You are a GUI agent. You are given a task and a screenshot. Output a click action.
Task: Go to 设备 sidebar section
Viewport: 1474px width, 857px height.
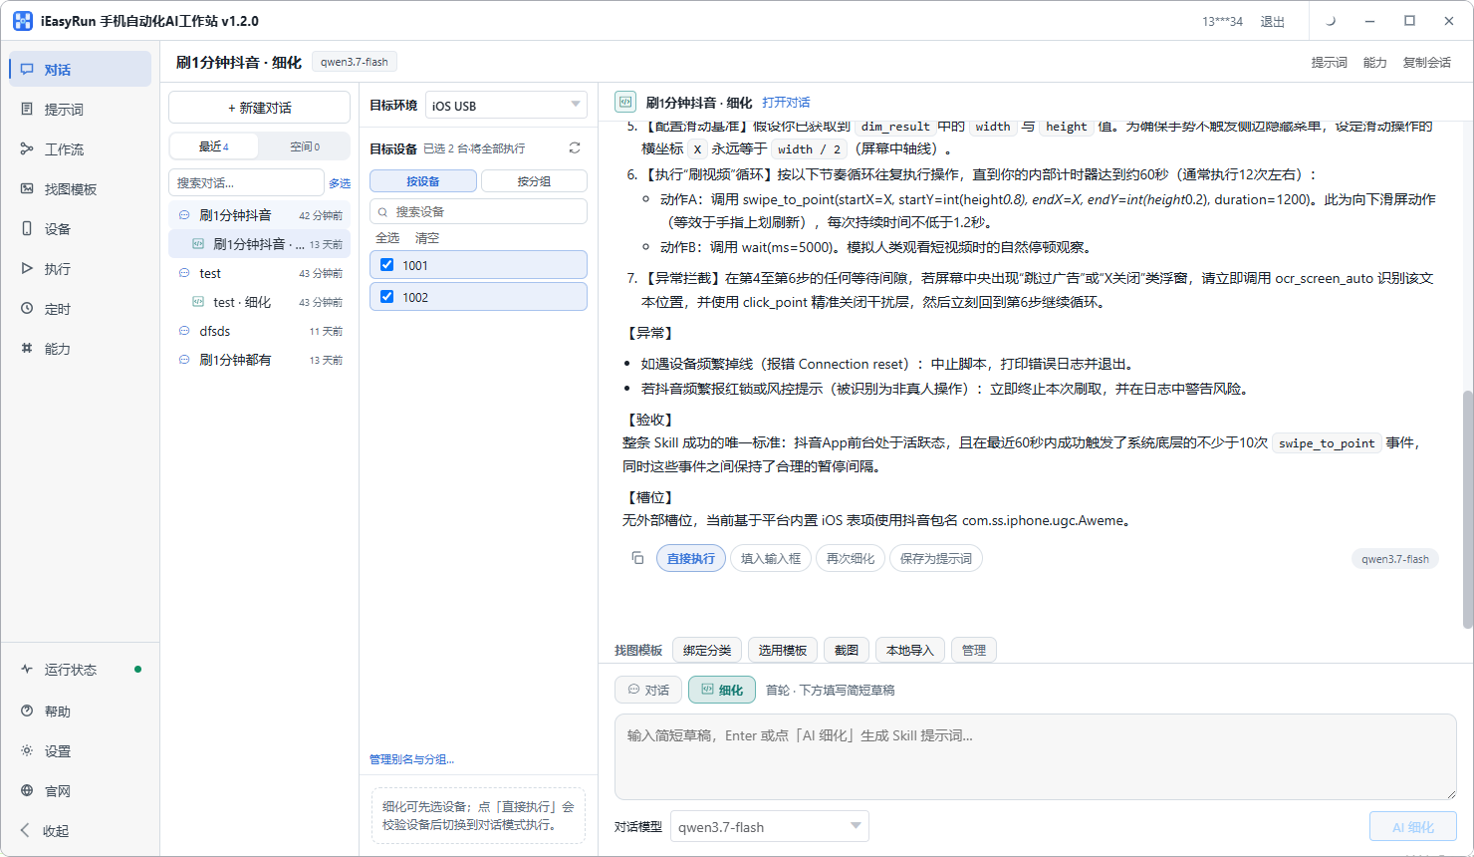point(80,229)
